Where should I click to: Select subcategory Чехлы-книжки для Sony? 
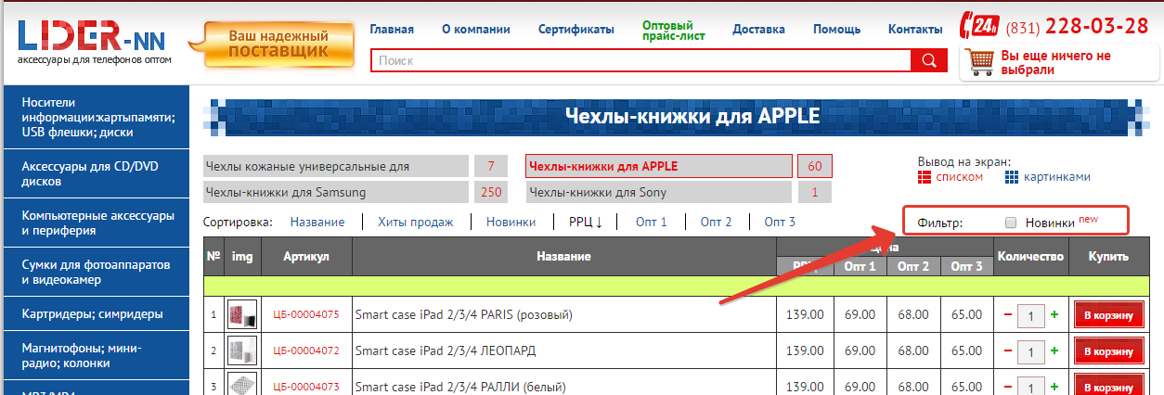[659, 193]
